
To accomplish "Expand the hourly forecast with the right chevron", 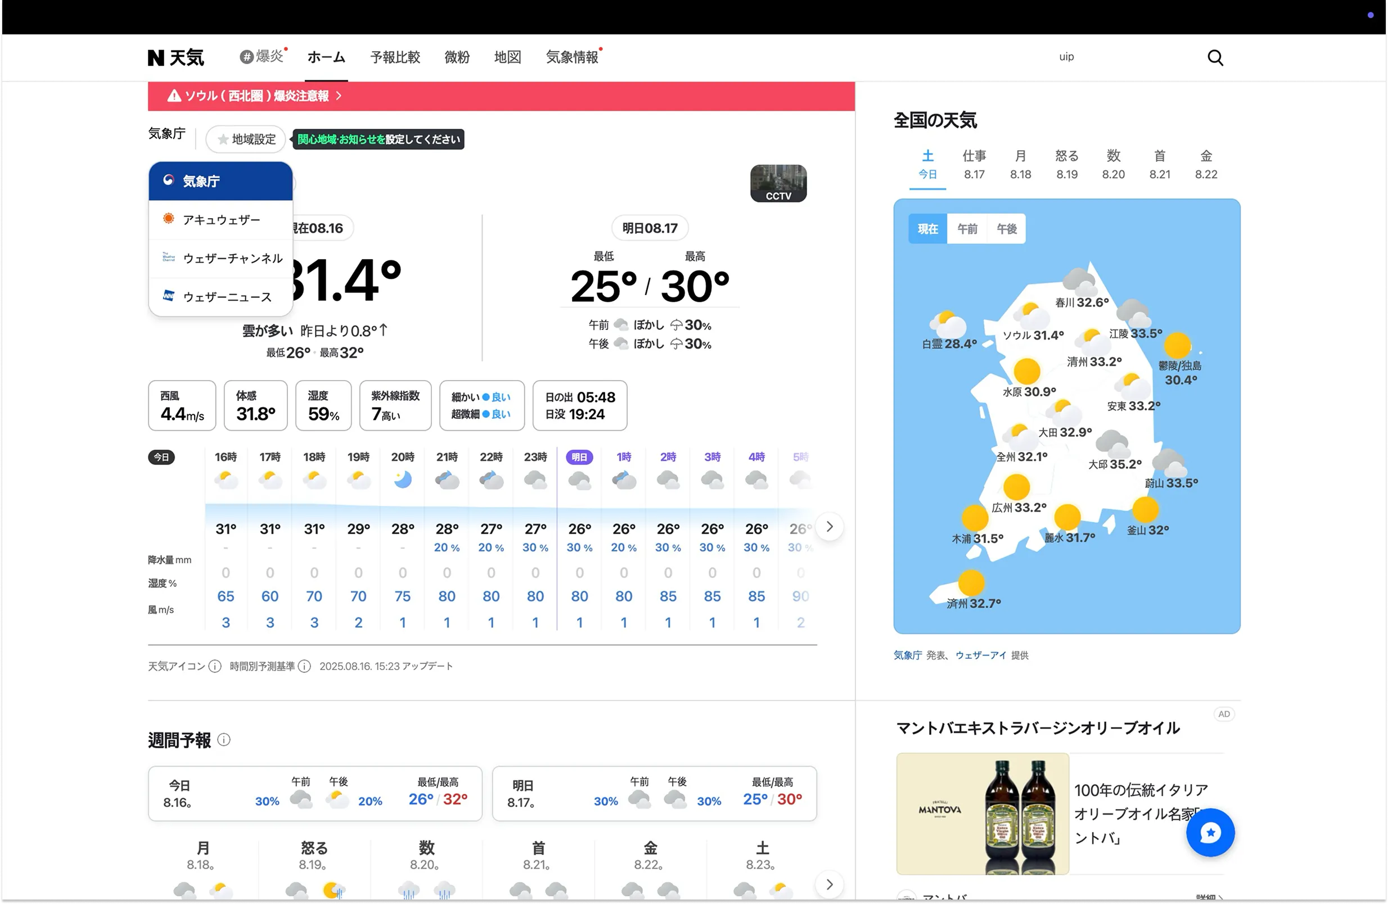I will coord(829,526).
